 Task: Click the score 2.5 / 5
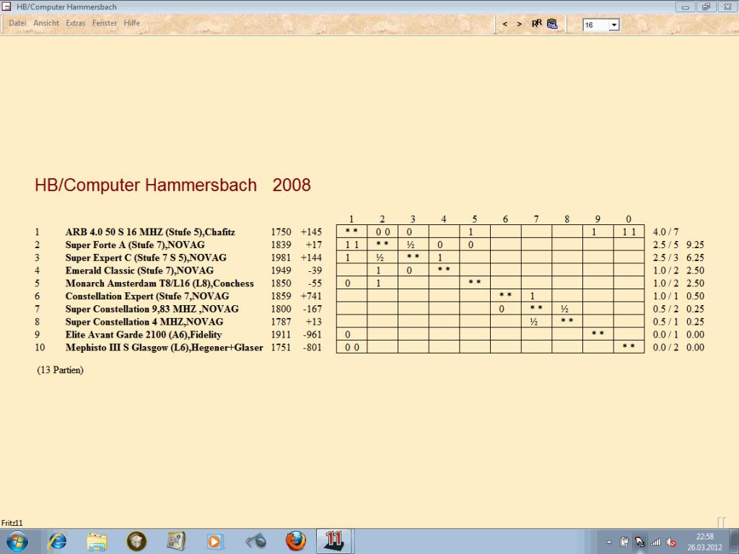665,245
